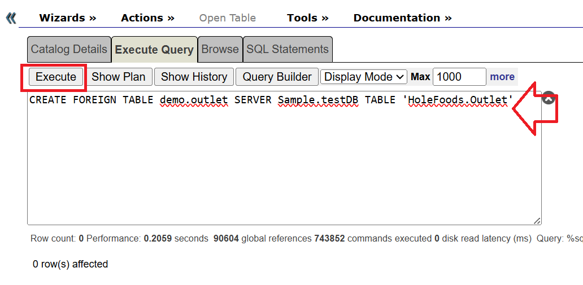Viewport: 583px width, 285px height.
Task: Click the Max rows input field
Action: coord(459,77)
